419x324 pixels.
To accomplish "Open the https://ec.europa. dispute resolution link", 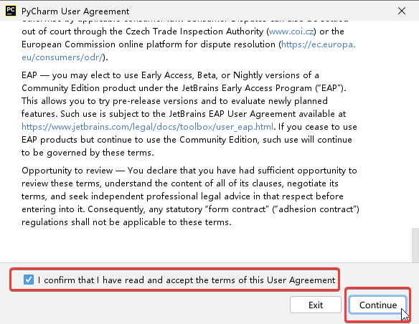I will [319, 44].
